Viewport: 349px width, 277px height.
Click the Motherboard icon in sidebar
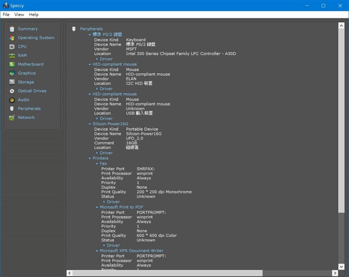(12, 64)
